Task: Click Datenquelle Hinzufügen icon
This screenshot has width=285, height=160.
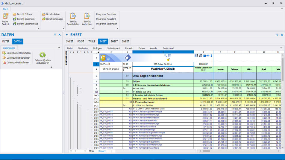Action: point(4,53)
